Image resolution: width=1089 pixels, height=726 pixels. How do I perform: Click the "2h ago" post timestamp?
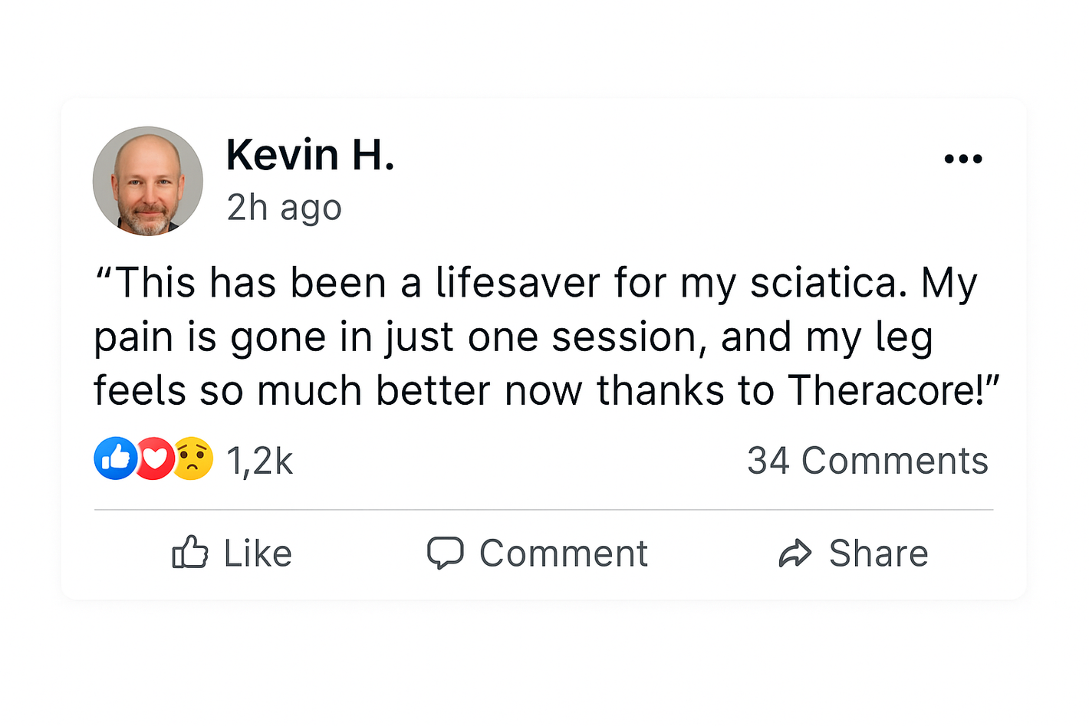(284, 207)
